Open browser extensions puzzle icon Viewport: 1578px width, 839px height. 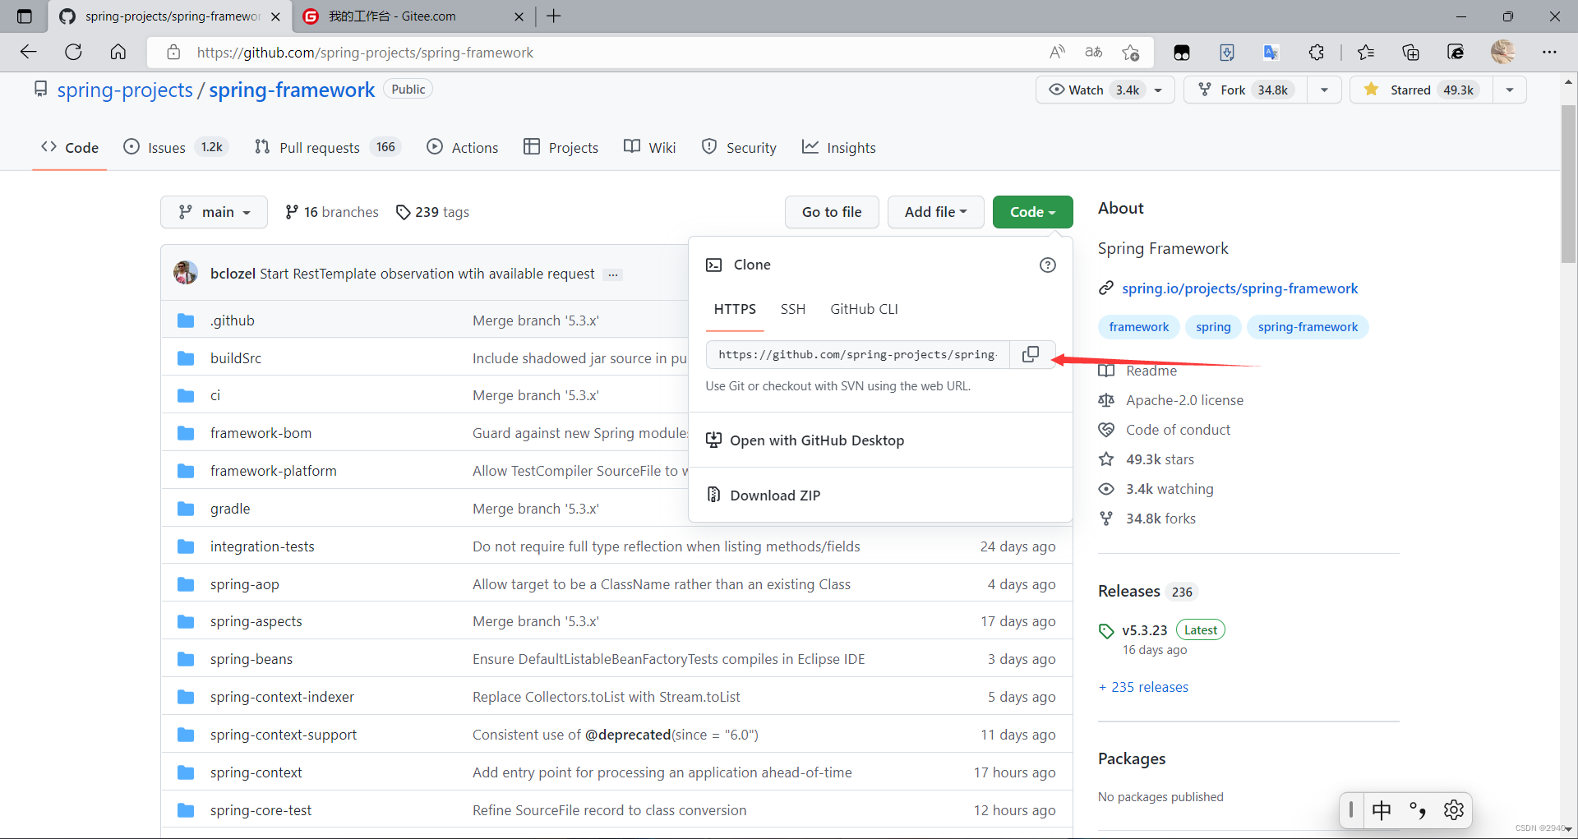point(1317,53)
